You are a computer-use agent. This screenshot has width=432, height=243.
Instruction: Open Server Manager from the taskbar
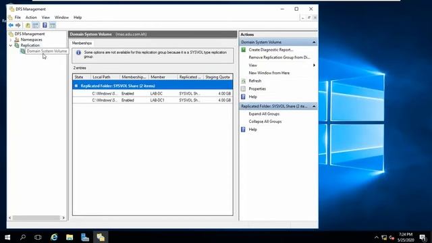tap(85, 237)
